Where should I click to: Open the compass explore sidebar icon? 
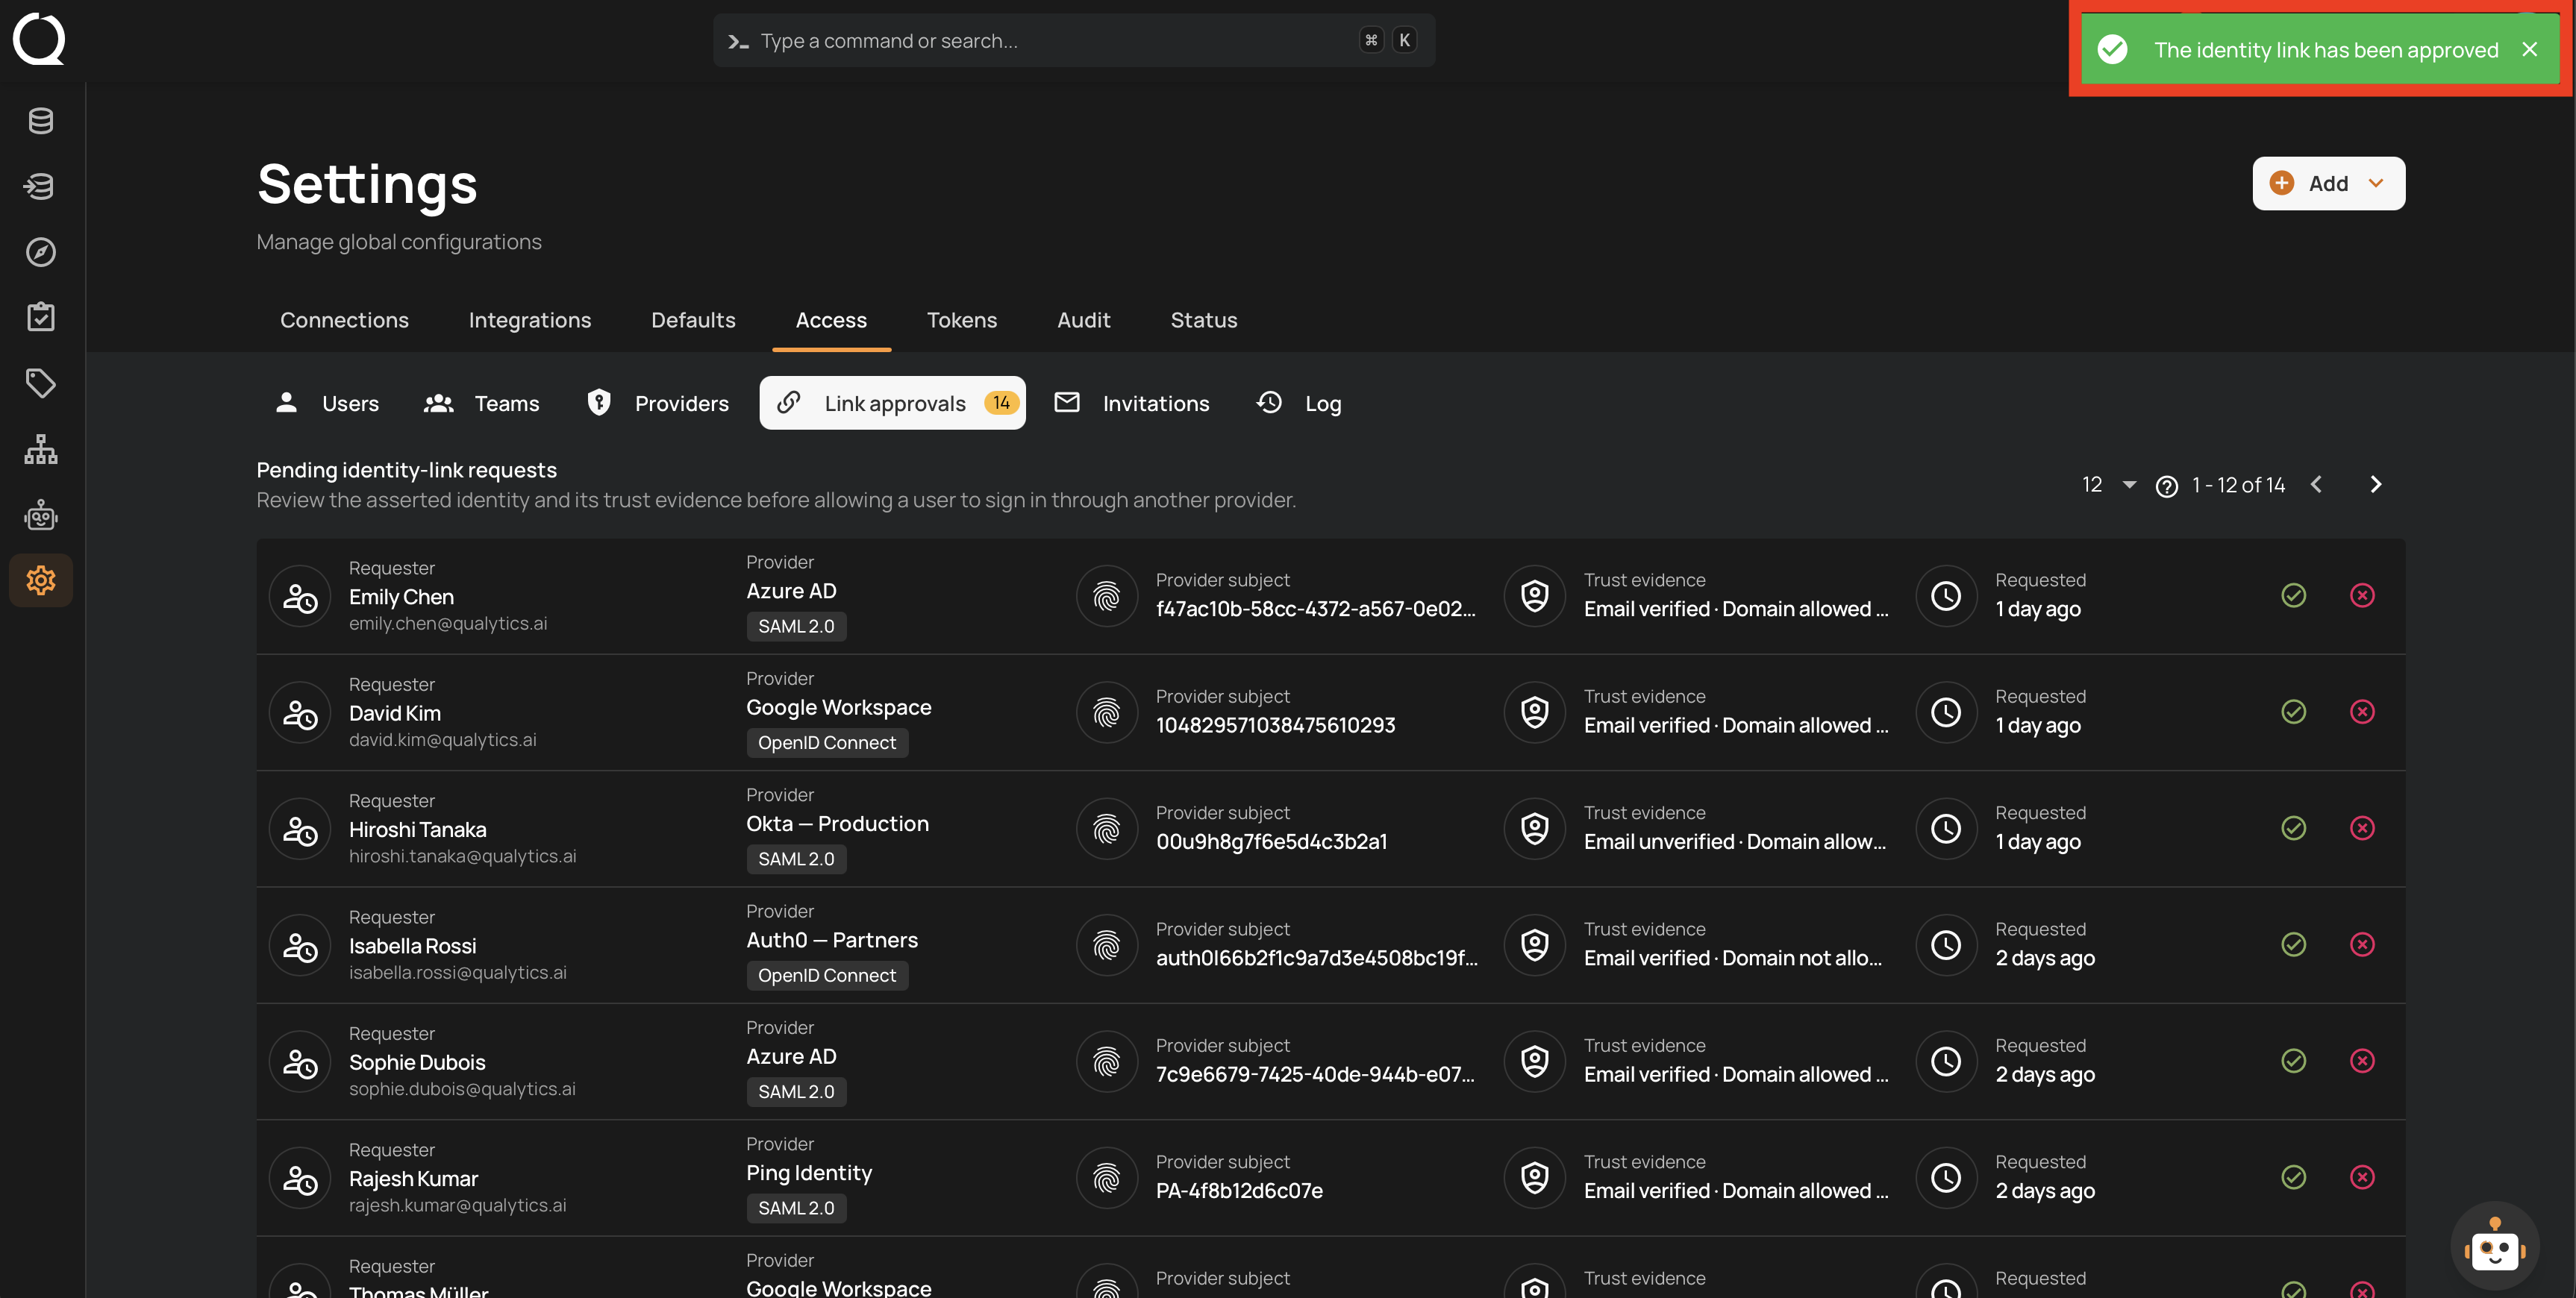[x=41, y=252]
